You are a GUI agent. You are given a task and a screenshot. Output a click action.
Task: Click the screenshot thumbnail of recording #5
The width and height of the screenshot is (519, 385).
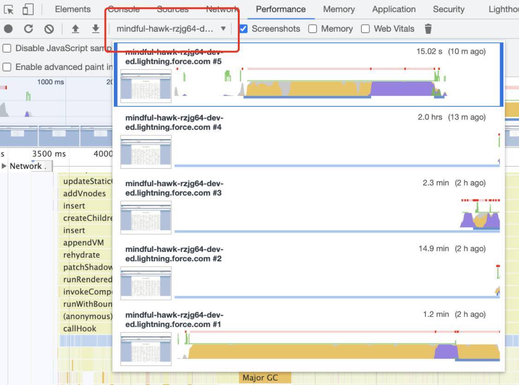pos(146,86)
